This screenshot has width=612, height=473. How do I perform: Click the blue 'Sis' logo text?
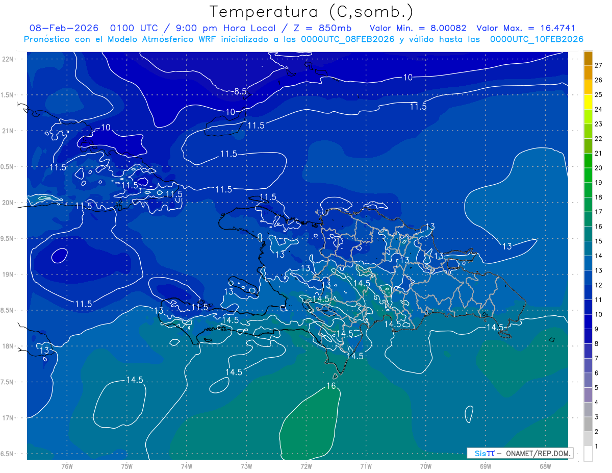click(480, 453)
